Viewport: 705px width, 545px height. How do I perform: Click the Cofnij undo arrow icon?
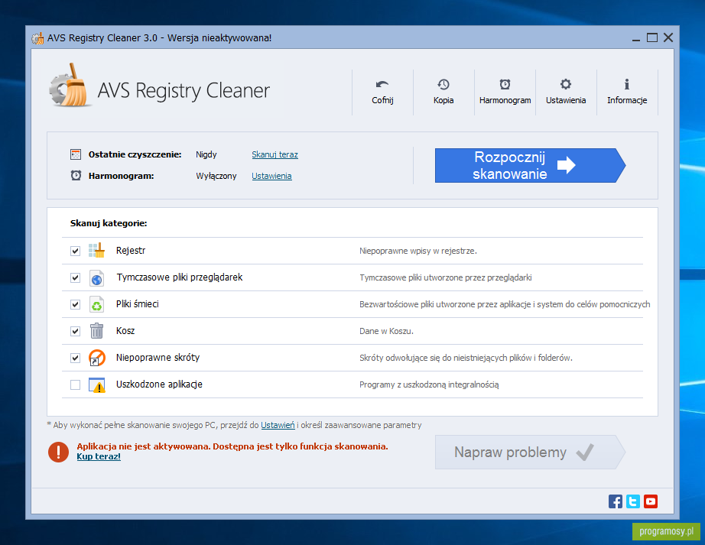(382, 84)
